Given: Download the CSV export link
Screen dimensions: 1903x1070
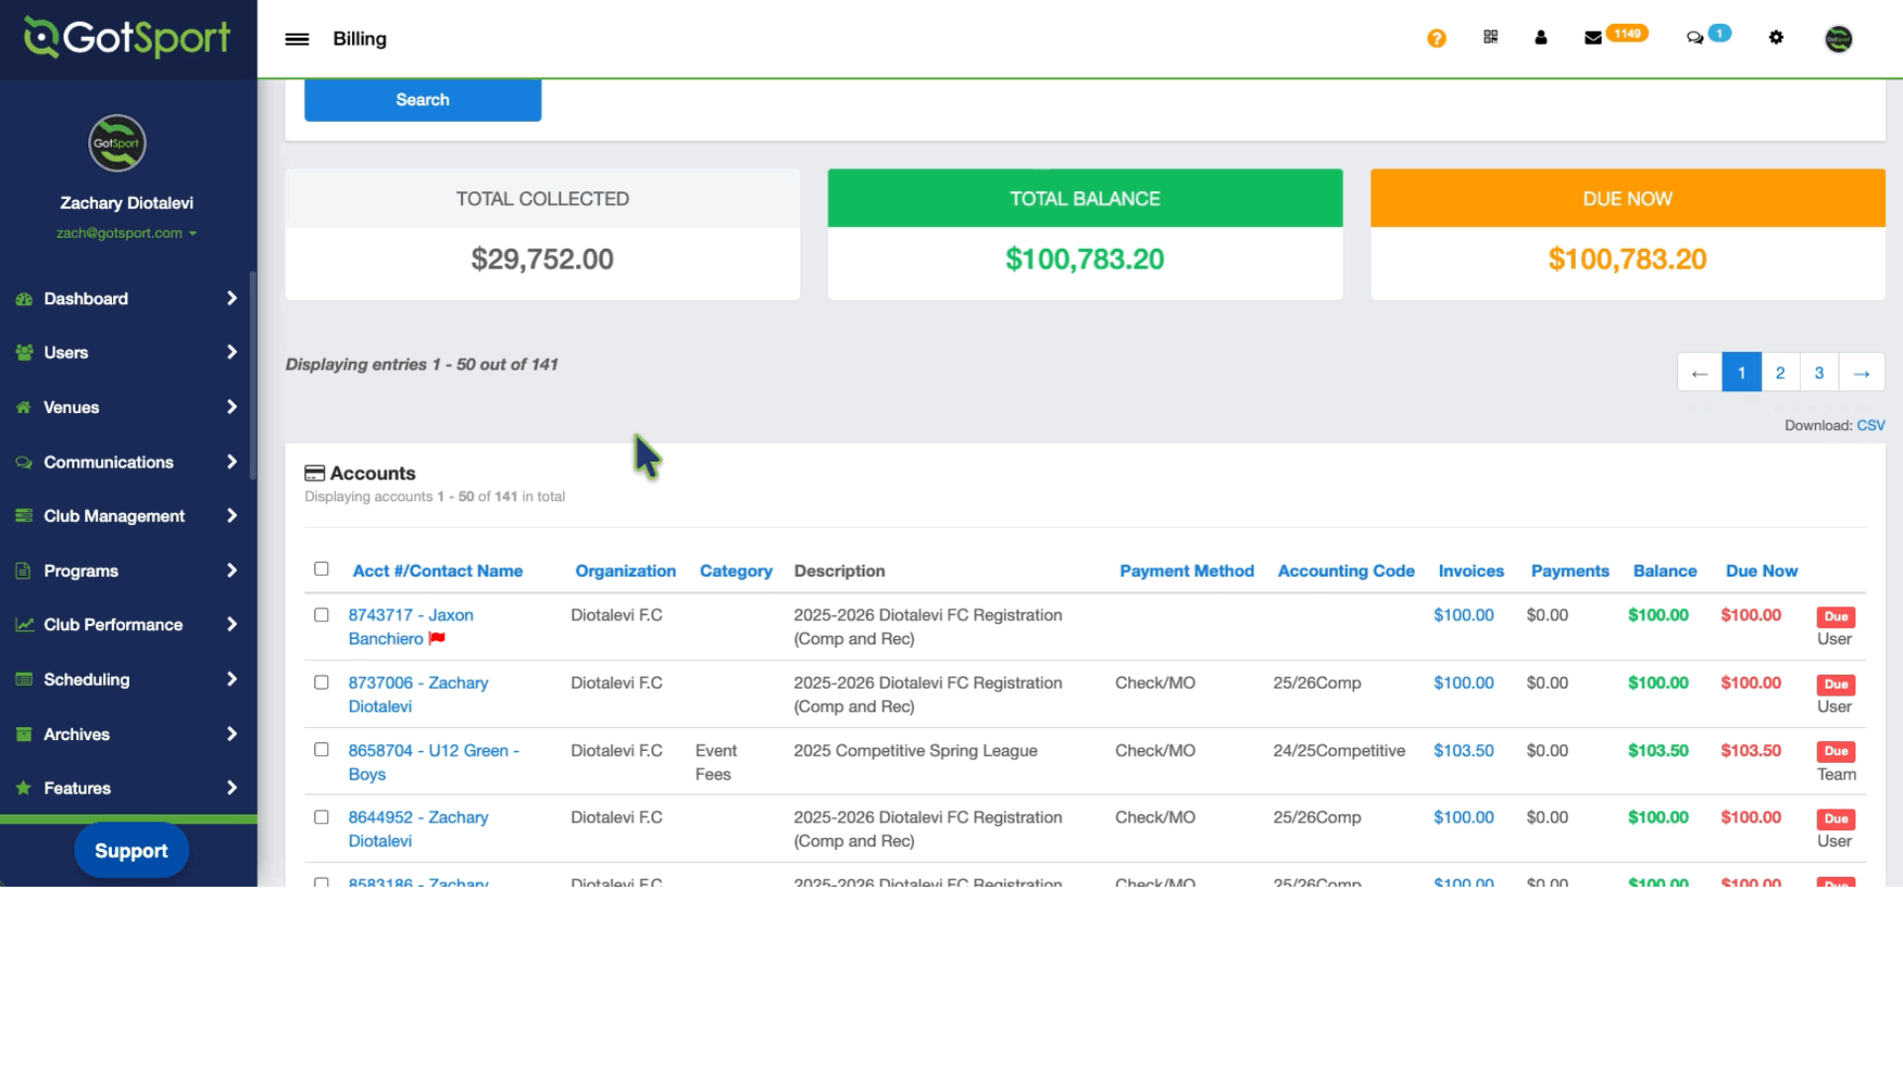Looking at the screenshot, I should pyautogui.click(x=1870, y=425).
